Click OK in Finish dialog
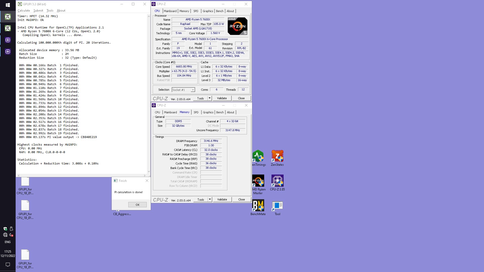 [137, 205]
